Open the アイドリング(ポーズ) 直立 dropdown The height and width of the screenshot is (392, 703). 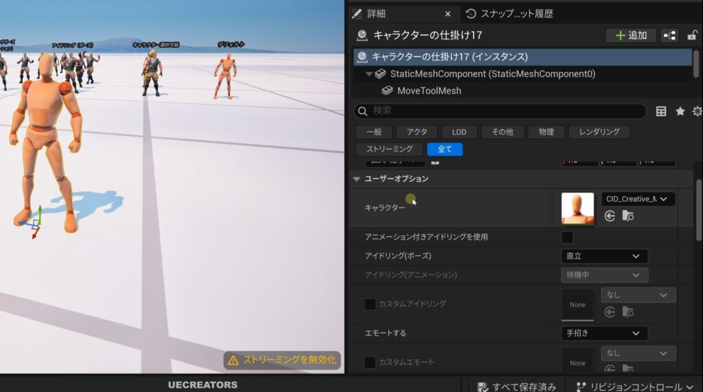coord(604,256)
